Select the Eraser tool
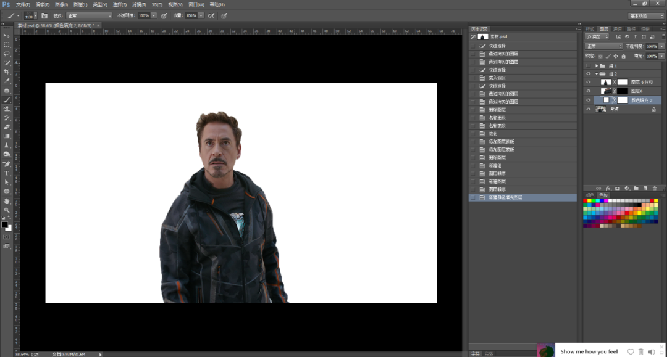667x357 pixels. [x=6, y=127]
